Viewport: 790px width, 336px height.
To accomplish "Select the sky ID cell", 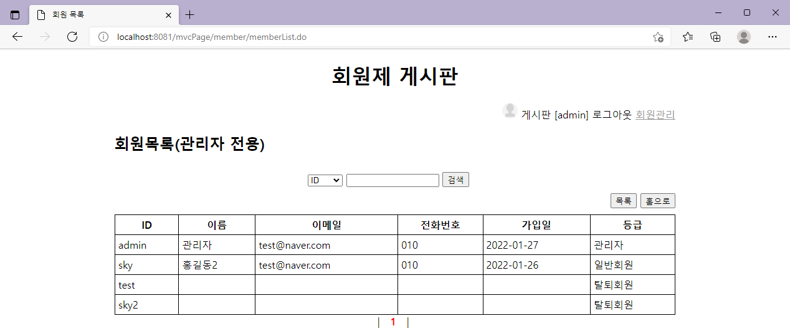I will (147, 265).
